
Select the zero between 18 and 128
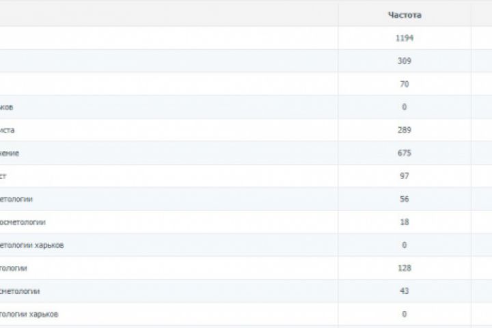(405, 245)
